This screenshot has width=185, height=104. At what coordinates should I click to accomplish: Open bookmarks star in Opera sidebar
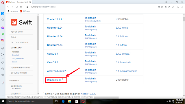click(3, 20)
